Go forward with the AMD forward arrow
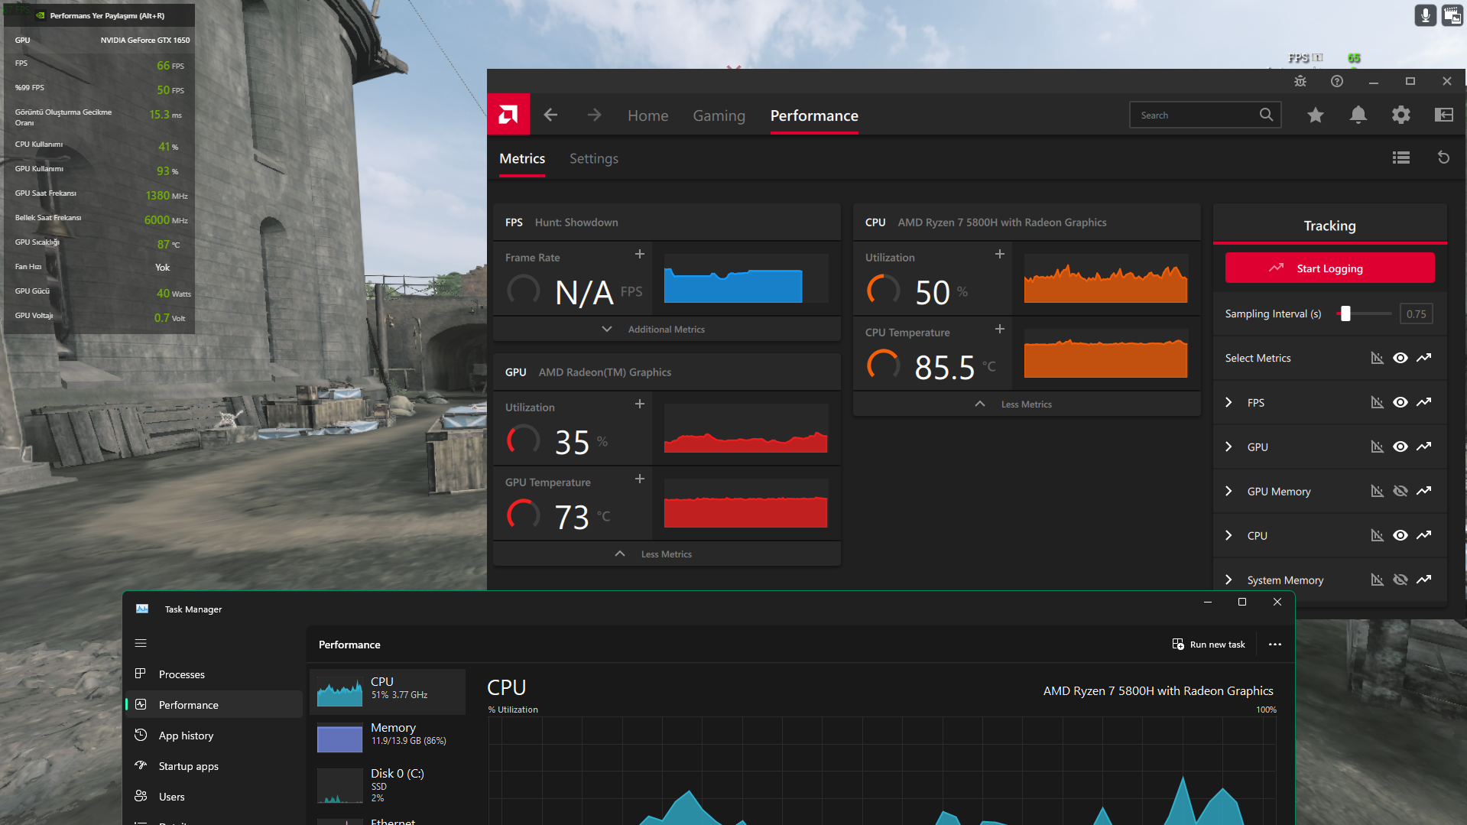Screen dimensions: 1467x825 (594, 115)
